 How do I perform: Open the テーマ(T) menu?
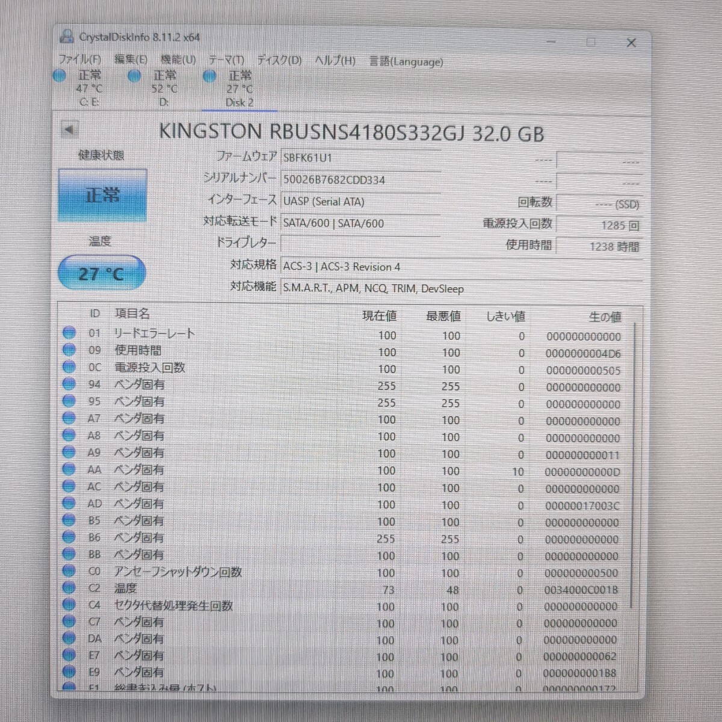click(226, 60)
